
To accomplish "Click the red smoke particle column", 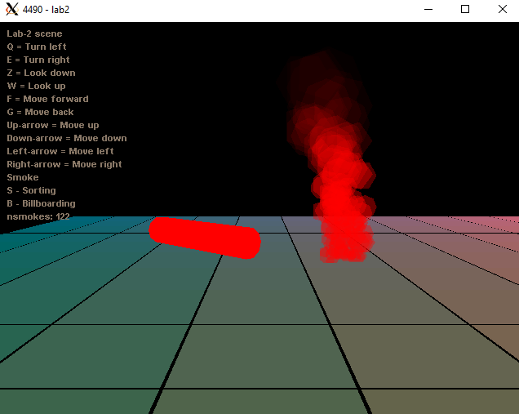I will pos(338,185).
